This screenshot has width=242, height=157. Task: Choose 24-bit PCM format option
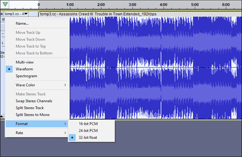click(x=88, y=131)
